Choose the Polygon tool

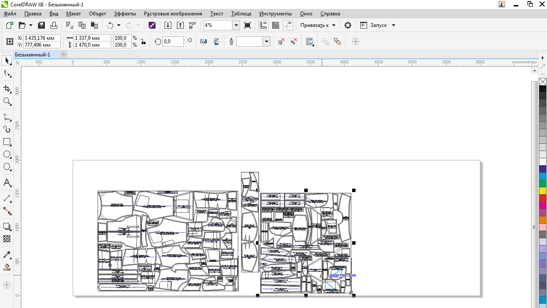pyautogui.click(x=7, y=167)
